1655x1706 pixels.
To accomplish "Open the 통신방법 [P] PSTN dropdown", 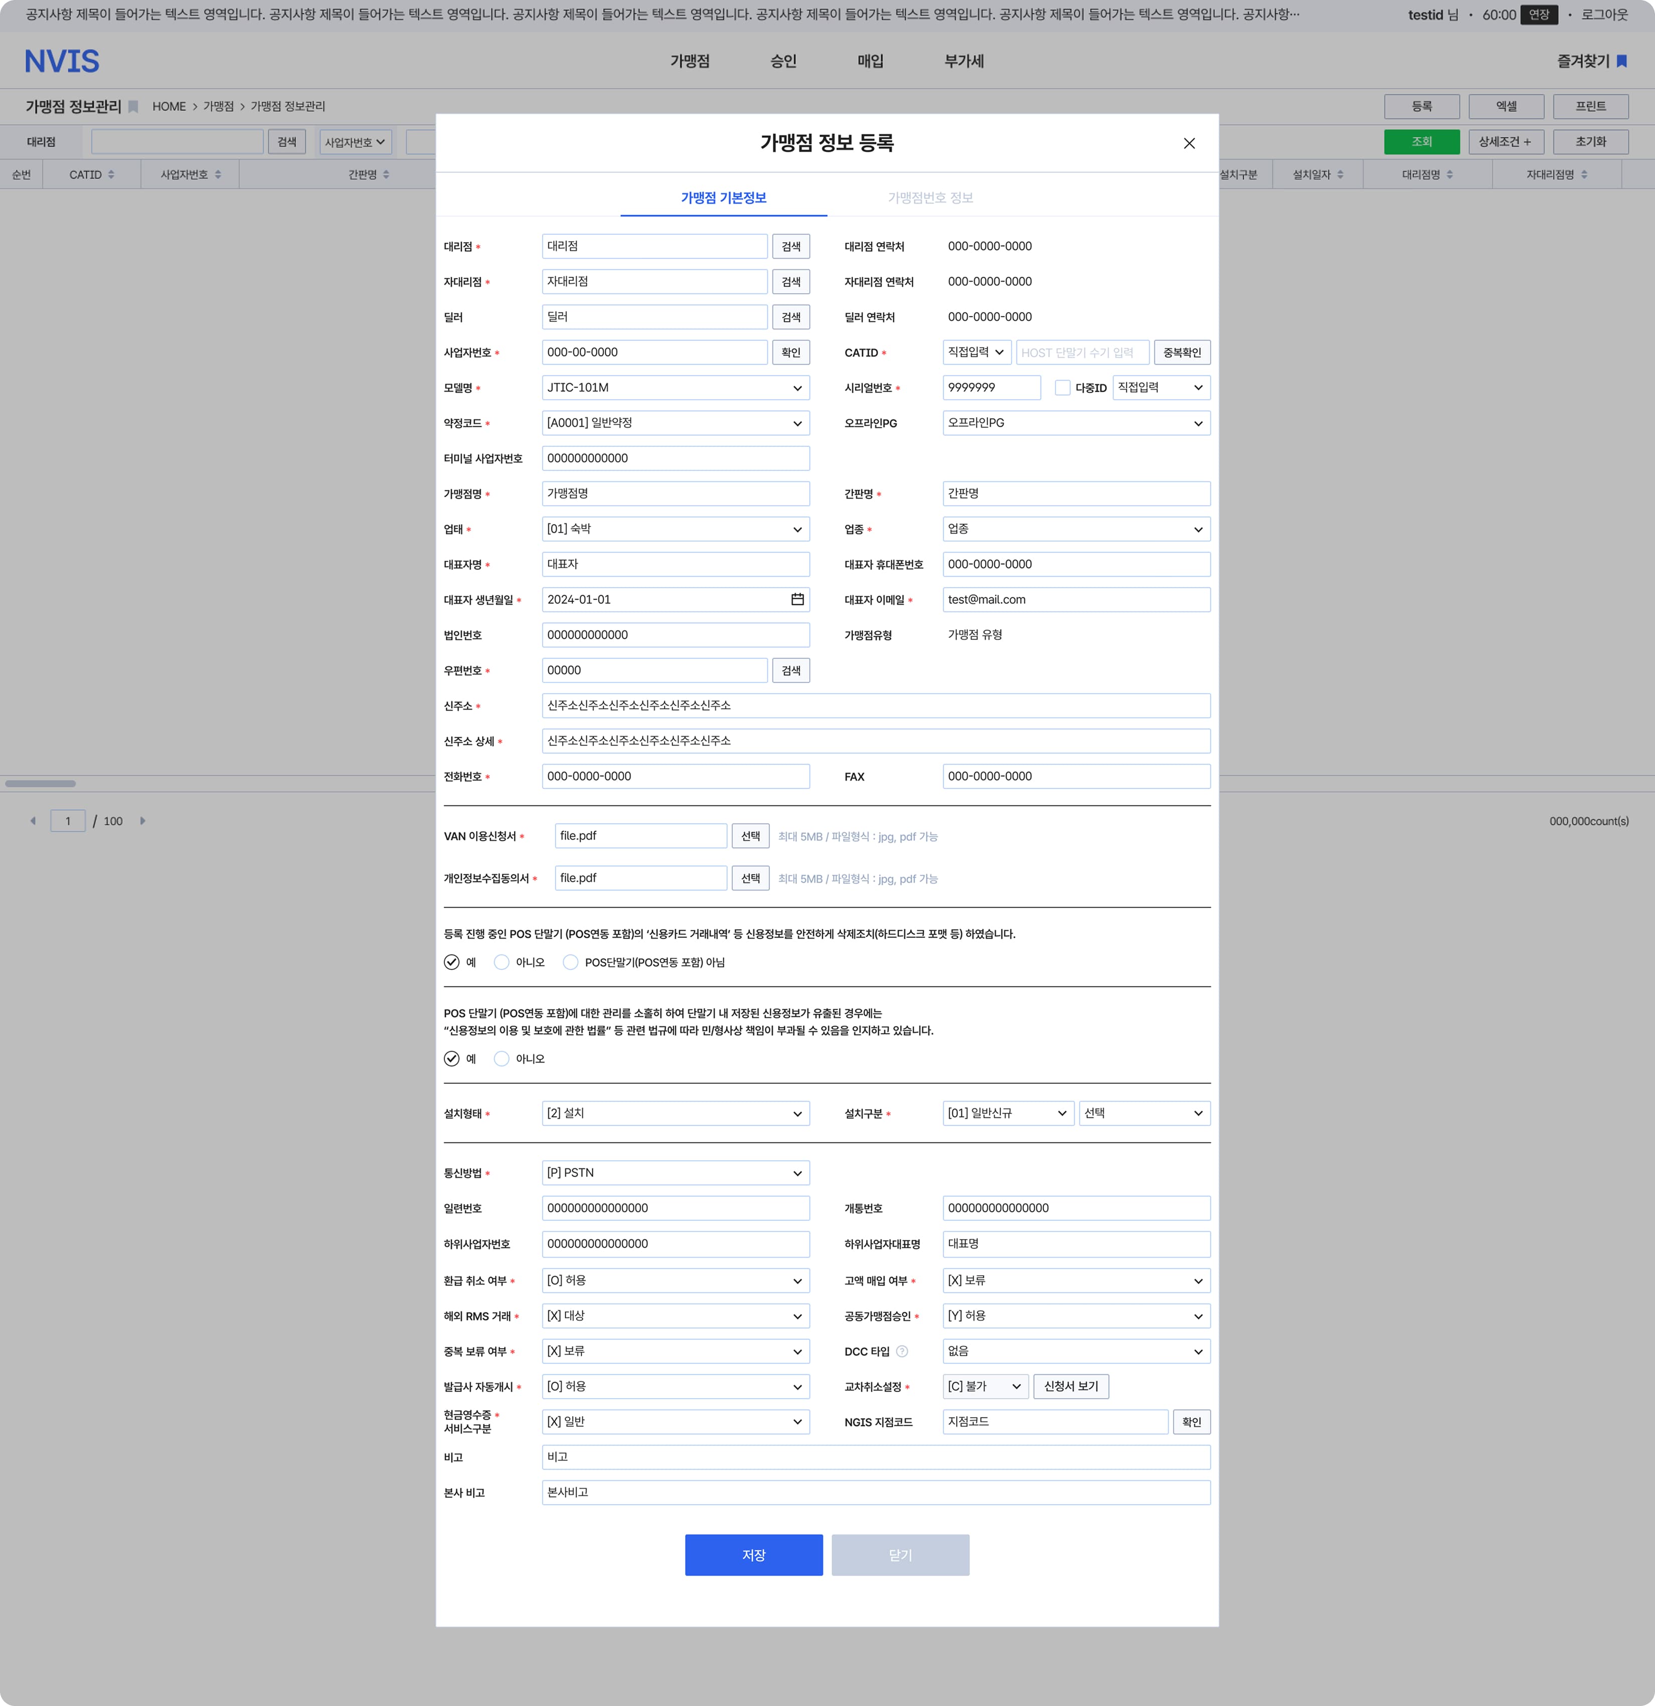I will pyautogui.click(x=676, y=1173).
